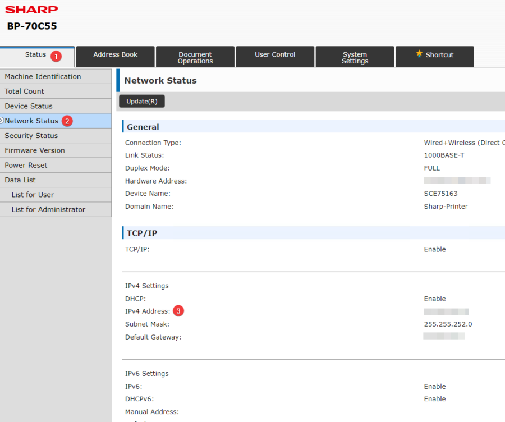View Device Status from sidebar
Image resolution: width=505 pixels, height=422 pixels.
click(x=29, y=106)
